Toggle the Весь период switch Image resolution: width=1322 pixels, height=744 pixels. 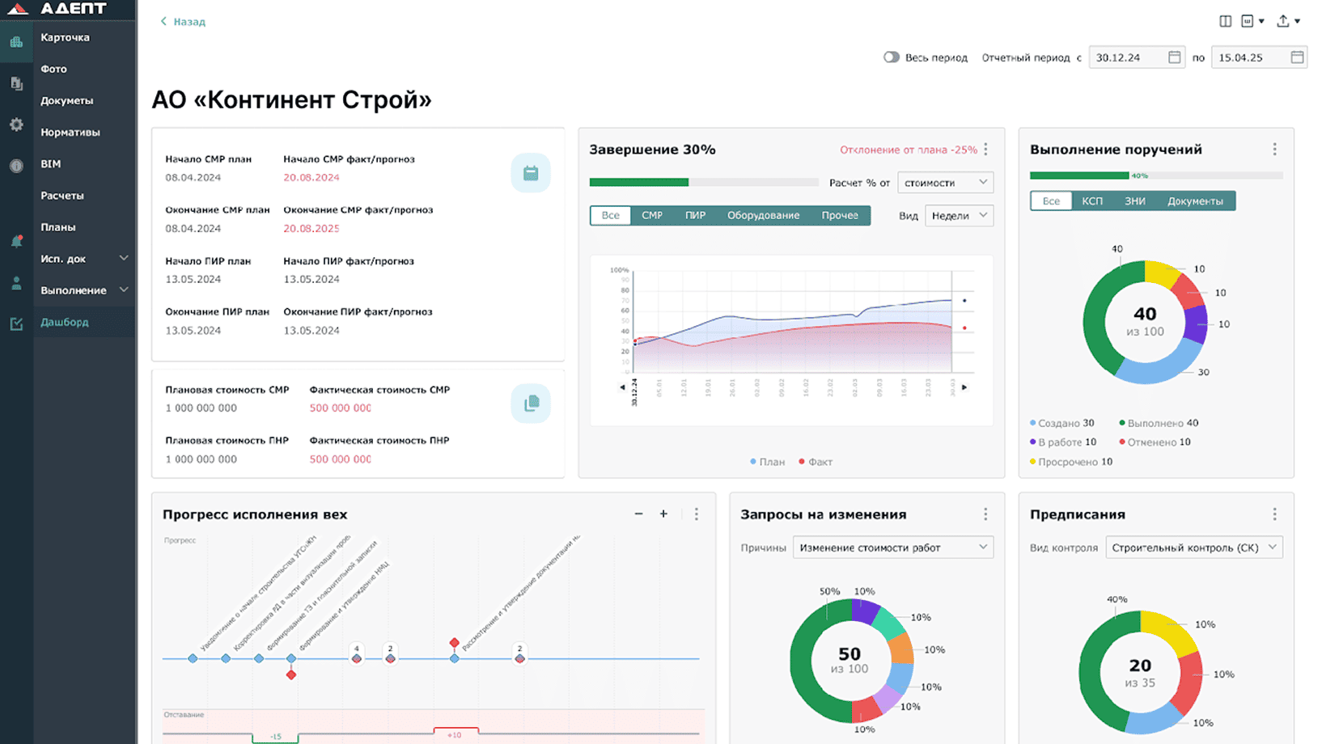891,57
